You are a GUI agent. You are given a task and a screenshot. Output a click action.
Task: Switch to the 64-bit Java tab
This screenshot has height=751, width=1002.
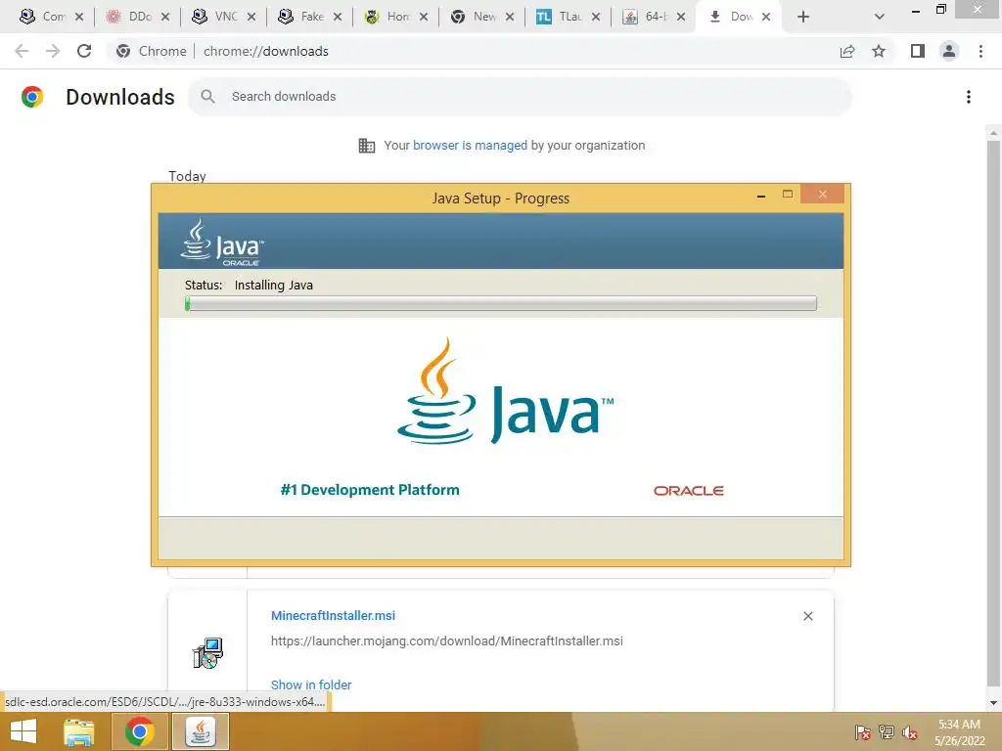(x=646, y=17)
